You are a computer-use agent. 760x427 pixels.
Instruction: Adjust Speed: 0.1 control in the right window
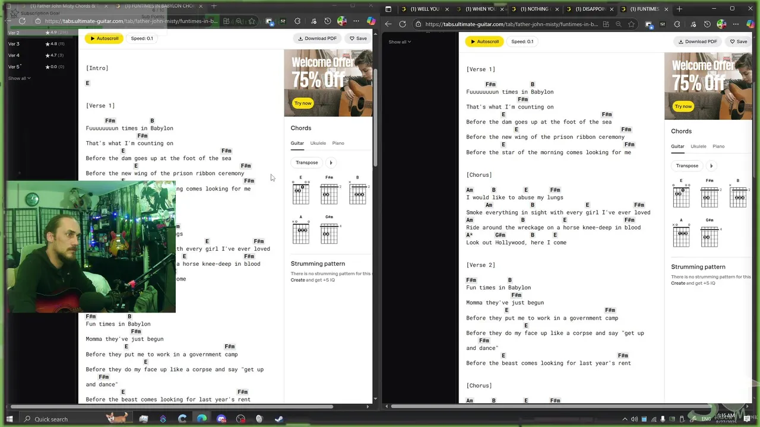click(522, 42)
